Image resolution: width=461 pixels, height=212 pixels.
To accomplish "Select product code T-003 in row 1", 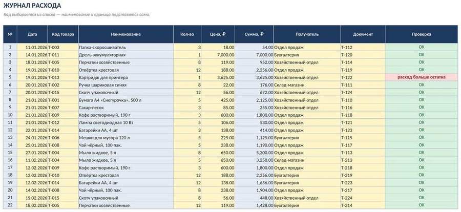I will pyautogui.click(x=63, y=47).
